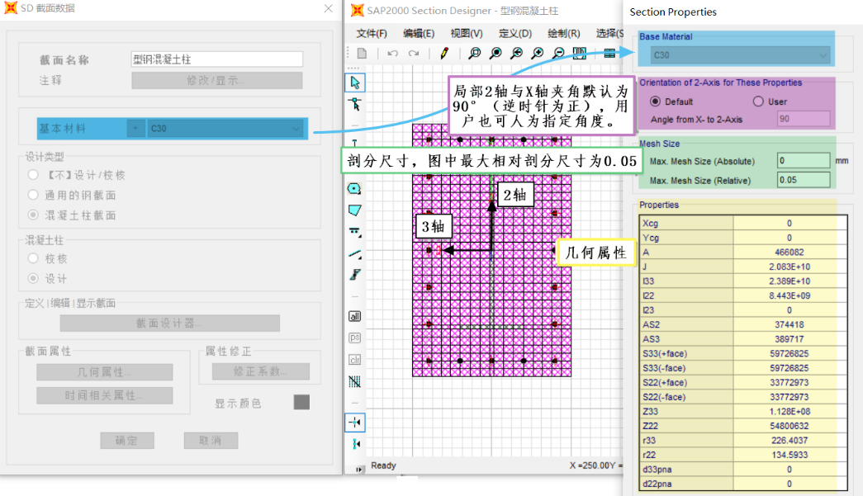This screenshot has width=863, height=496.
Task: Click the pencil drawing tool icon
Action: tap(443, 52)
